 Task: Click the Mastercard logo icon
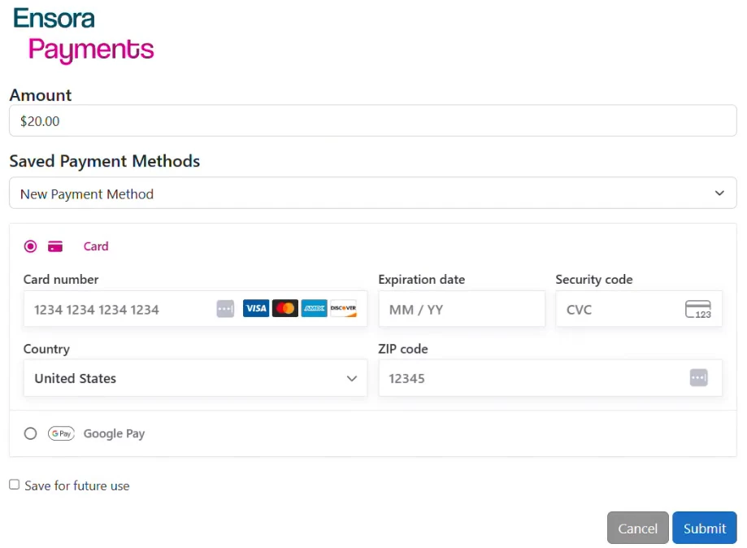point(285,309)
